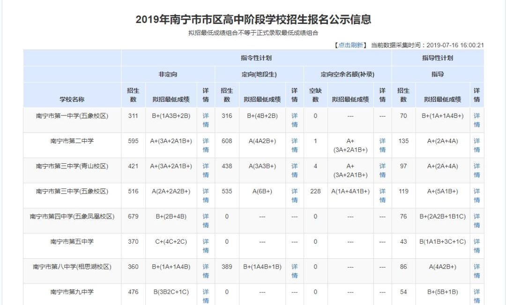Open 定向 详情 for 第三中学(五象校区)
Screen dimensions: 506x305
point(294,196)
